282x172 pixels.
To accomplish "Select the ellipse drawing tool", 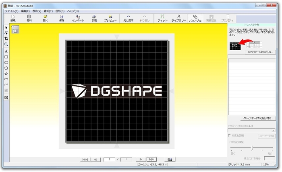I will [6, 63].
